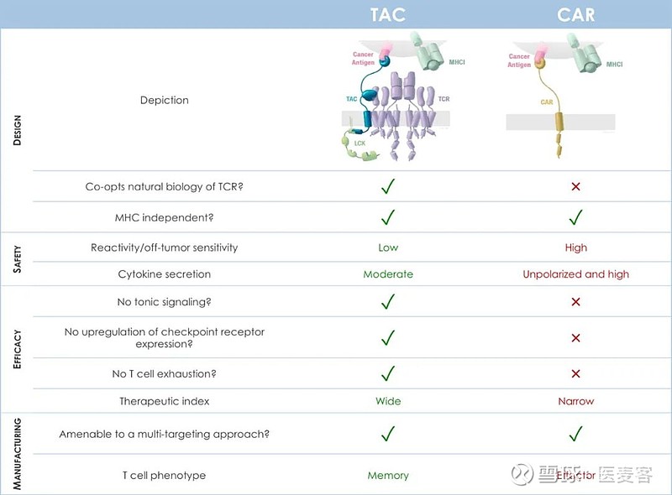Screen dimensions: 672x495
Task: Click the CAR red X for tonic signaling
Action: tap(575, 302)
